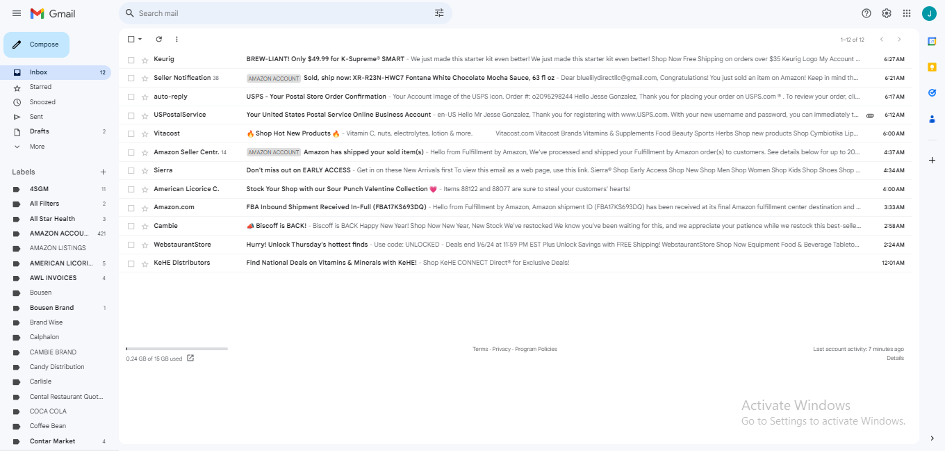945x451 pixels.
Task: Select the Seller Notification email checkbox
Action: coord(131,78)
